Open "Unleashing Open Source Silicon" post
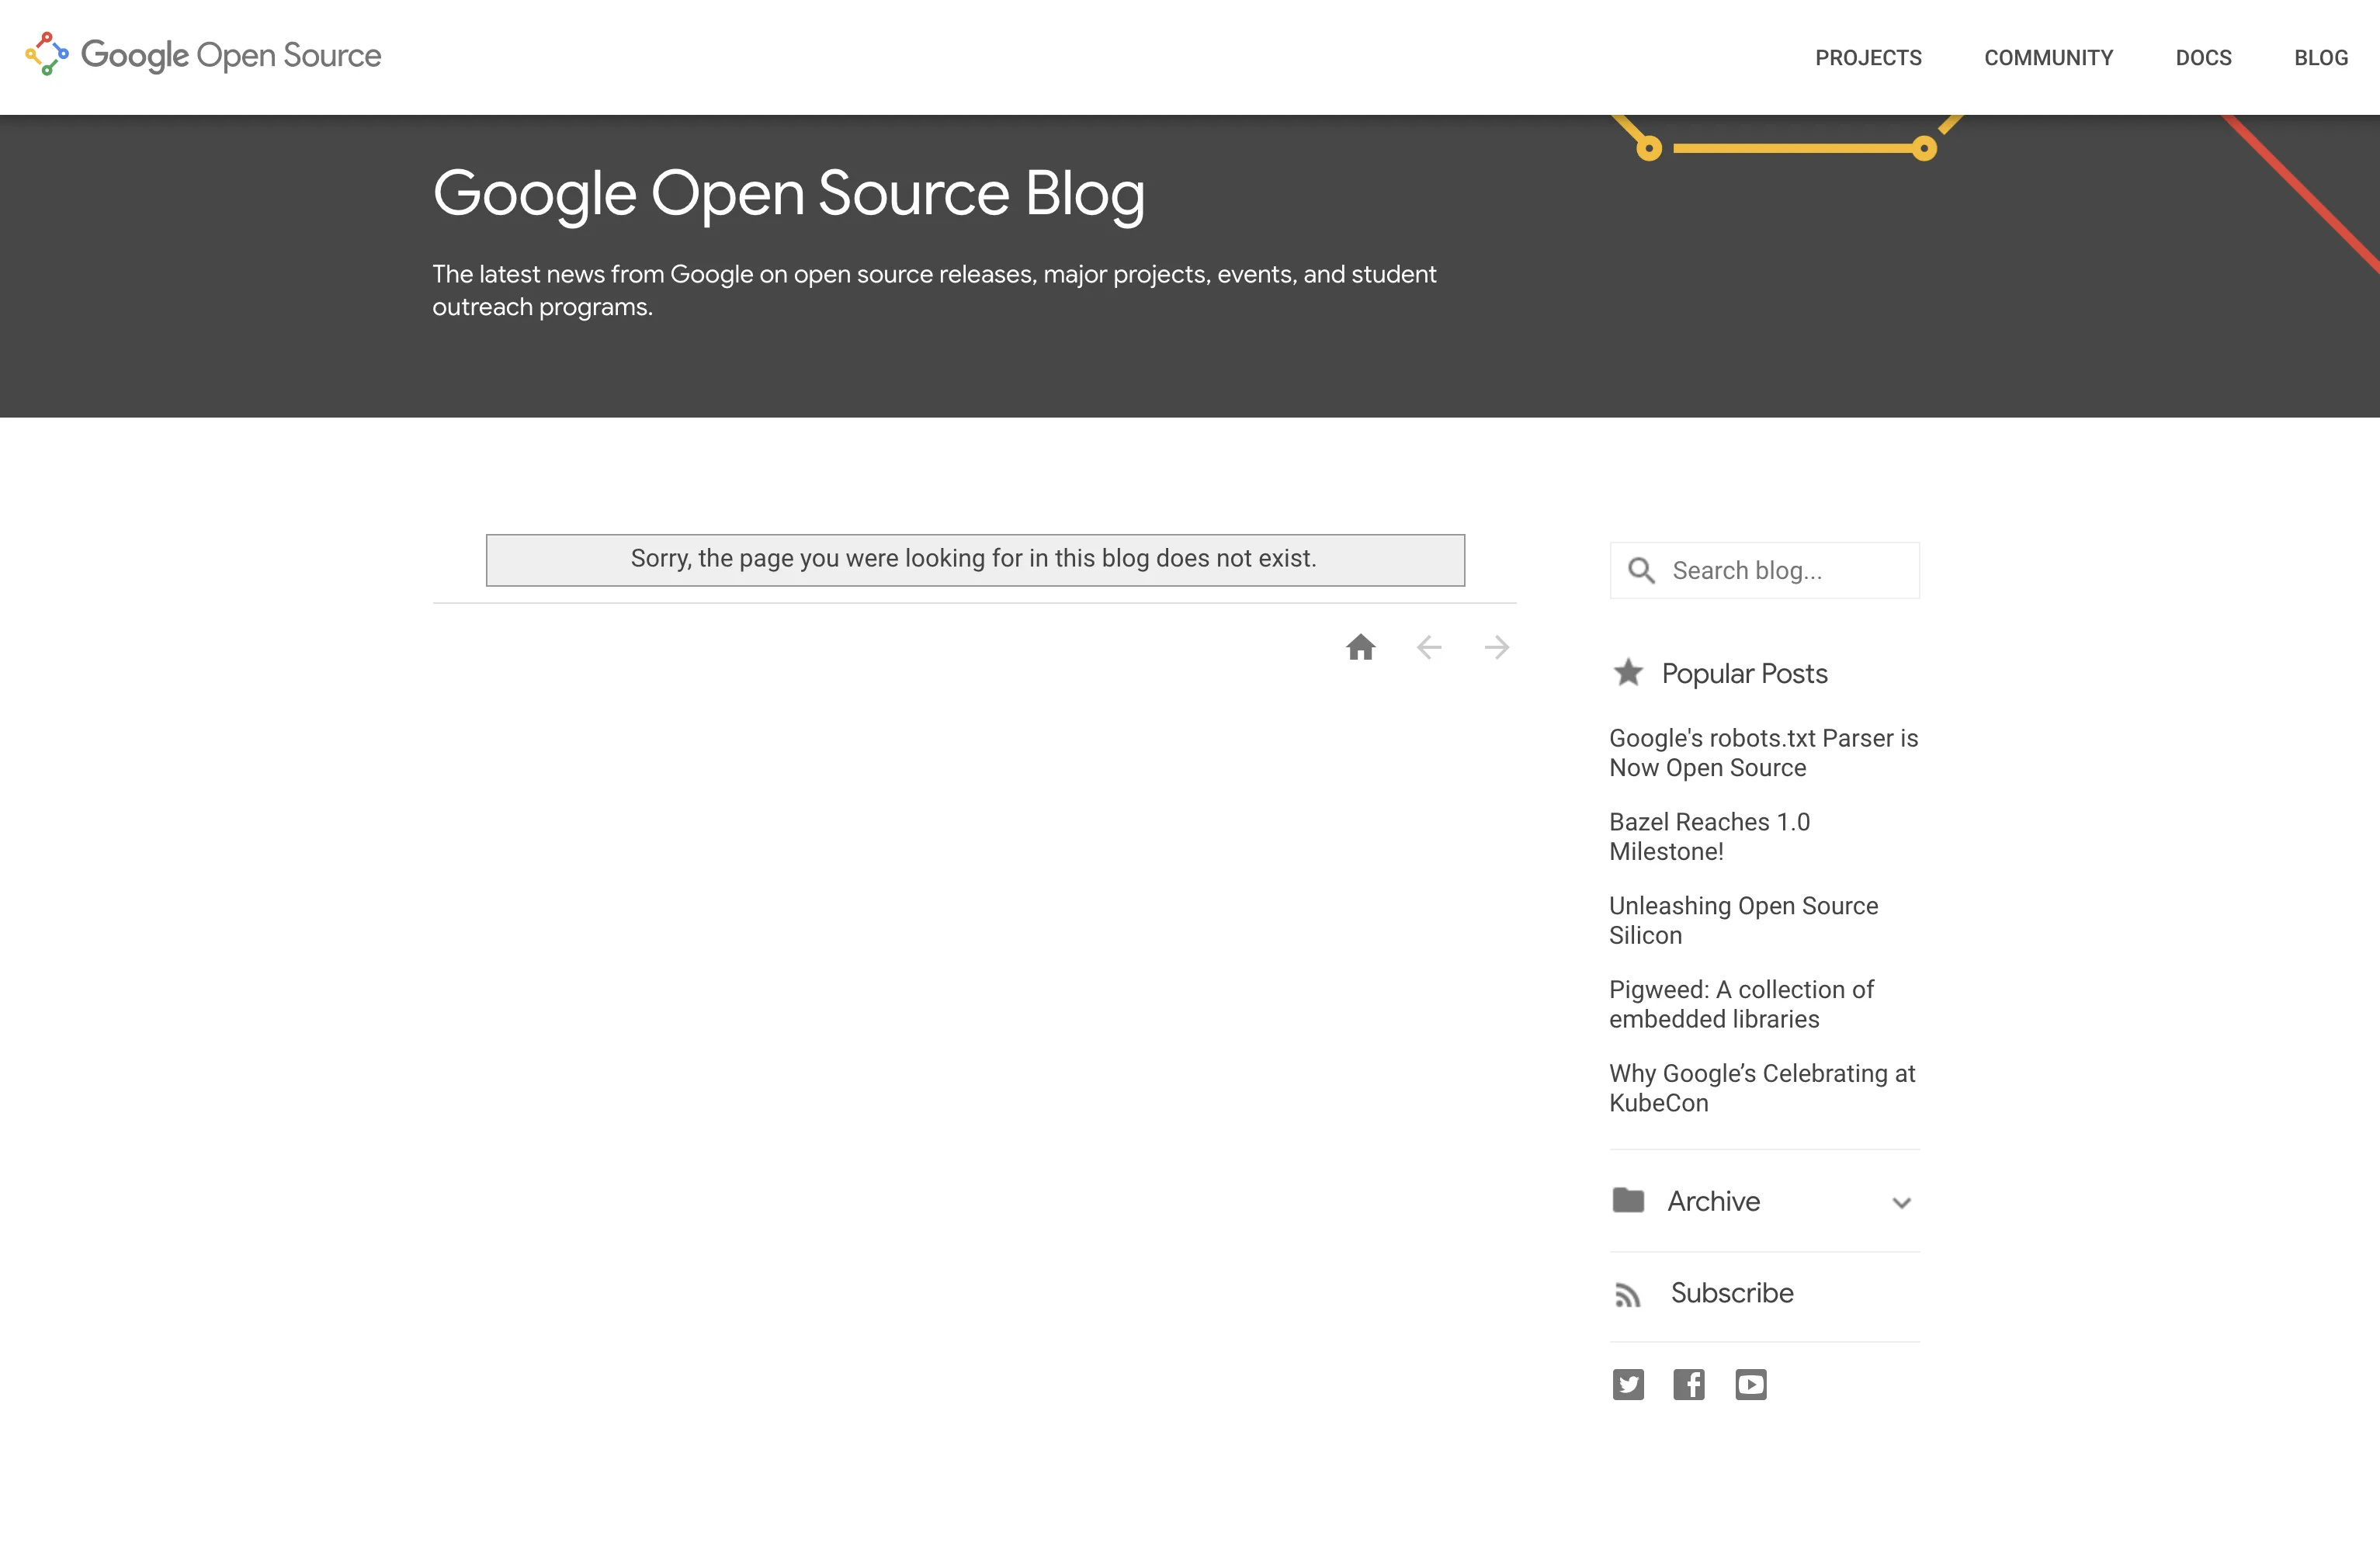 click(1743, 920)
